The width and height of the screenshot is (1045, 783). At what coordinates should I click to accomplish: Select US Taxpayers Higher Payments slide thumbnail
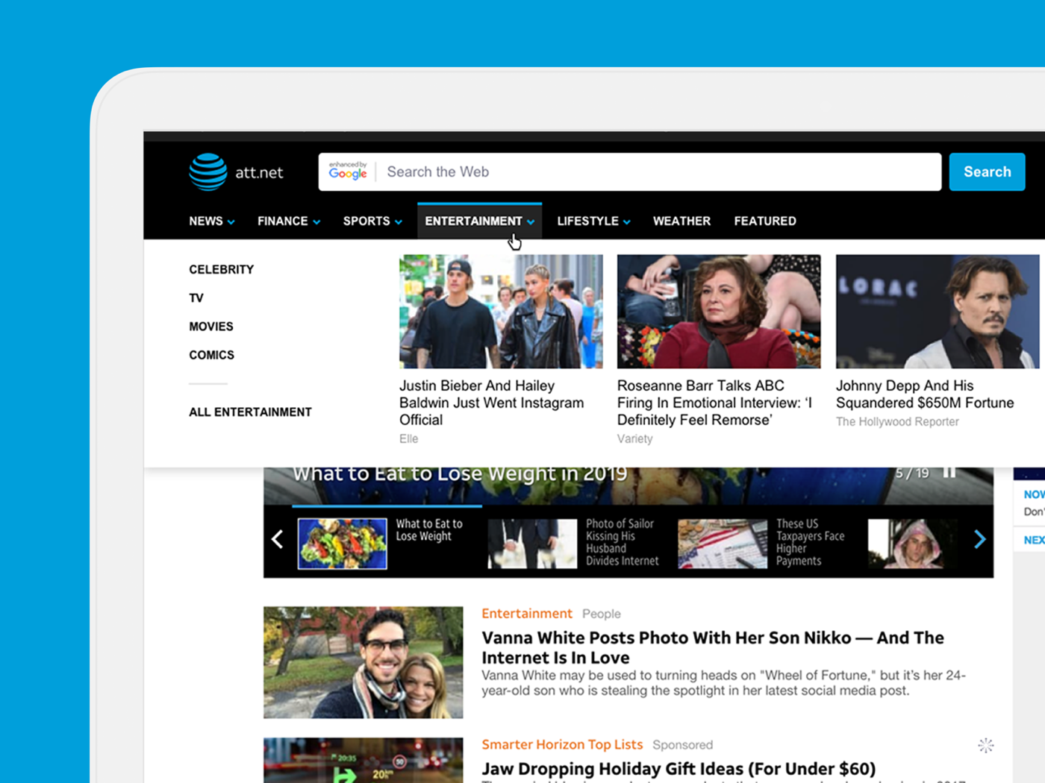(722, 544)
